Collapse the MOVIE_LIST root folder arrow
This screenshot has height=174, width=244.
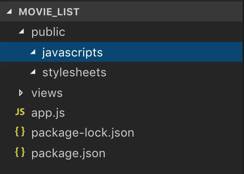click(x=9, y=12)
